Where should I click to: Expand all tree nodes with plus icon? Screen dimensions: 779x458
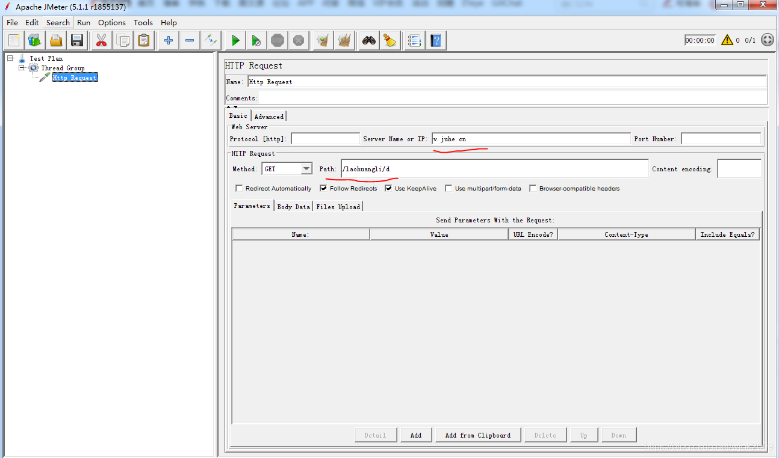point(169,40)
